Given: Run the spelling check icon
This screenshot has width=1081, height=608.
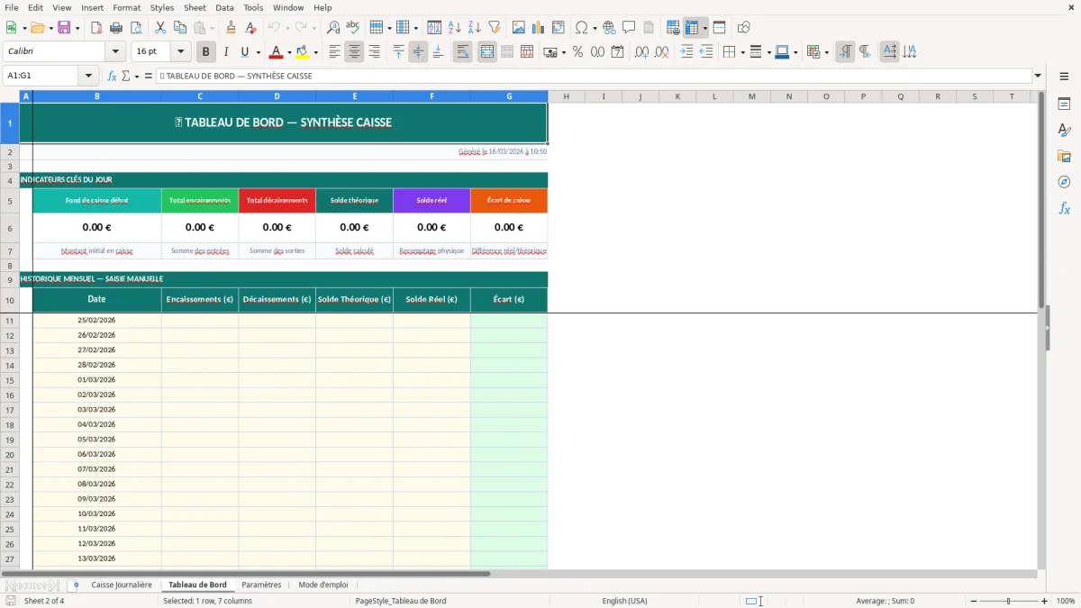Looking at the screenshot, I should coord(353,28).
